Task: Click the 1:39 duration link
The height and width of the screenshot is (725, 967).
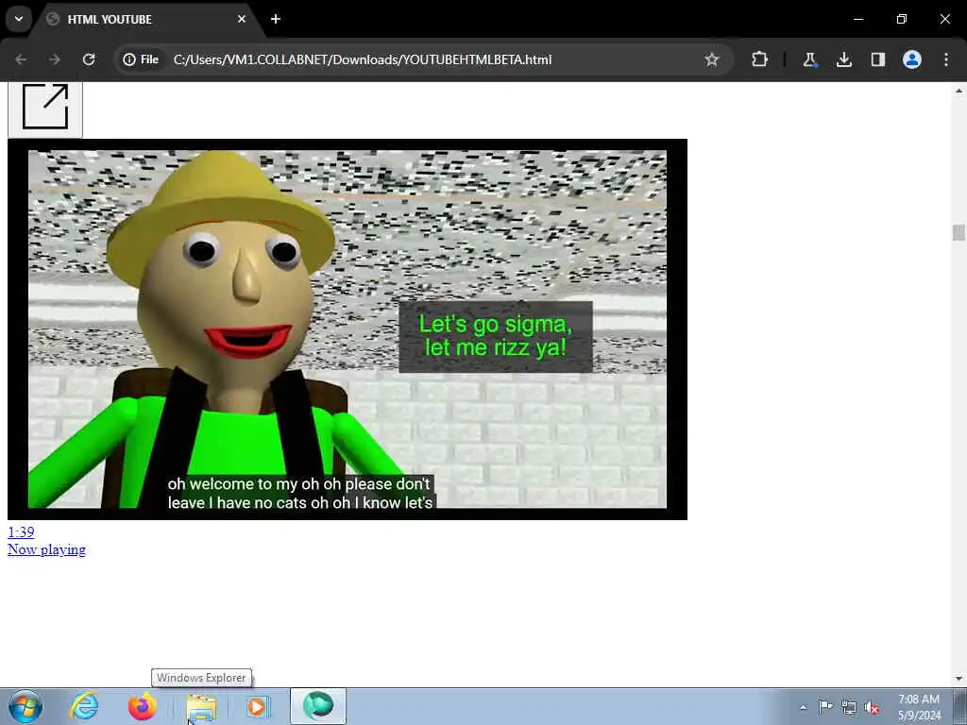Action: (x=21, y=532)
